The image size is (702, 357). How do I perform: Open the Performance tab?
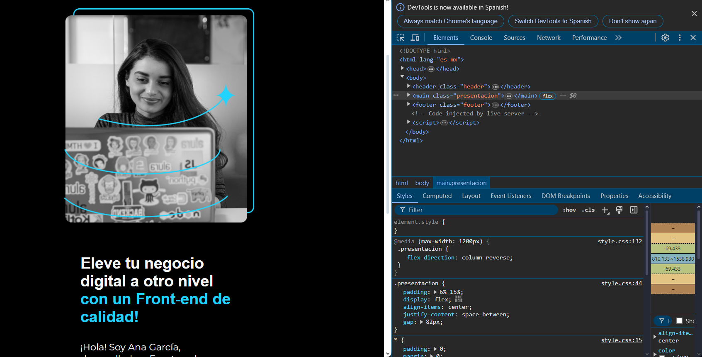pyautogui.click(x=589, y=38)
